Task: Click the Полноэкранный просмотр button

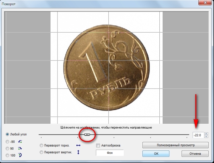Action: [175, 145]
